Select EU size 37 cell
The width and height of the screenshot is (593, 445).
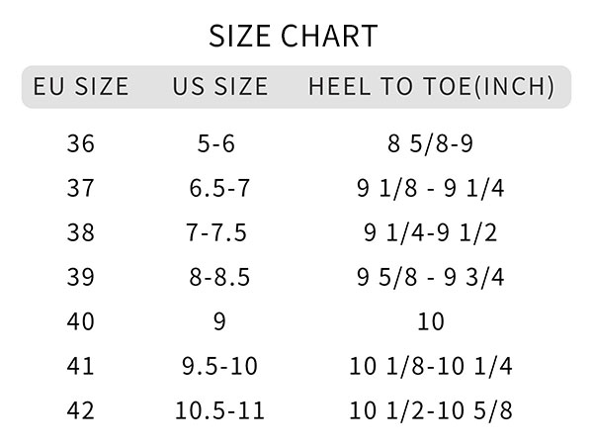81,189
